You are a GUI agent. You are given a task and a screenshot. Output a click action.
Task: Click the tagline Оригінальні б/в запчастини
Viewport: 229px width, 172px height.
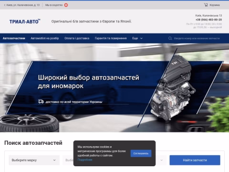[92, 21]
